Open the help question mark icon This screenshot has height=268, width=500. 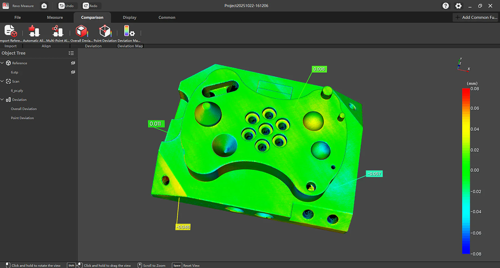[x=446, y=6]
